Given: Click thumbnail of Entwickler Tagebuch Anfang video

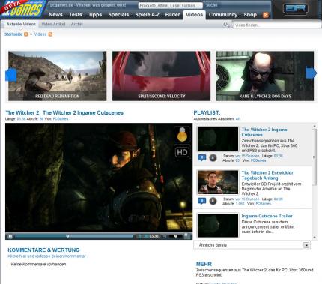Looking at the screenshot, I should 218,182.
